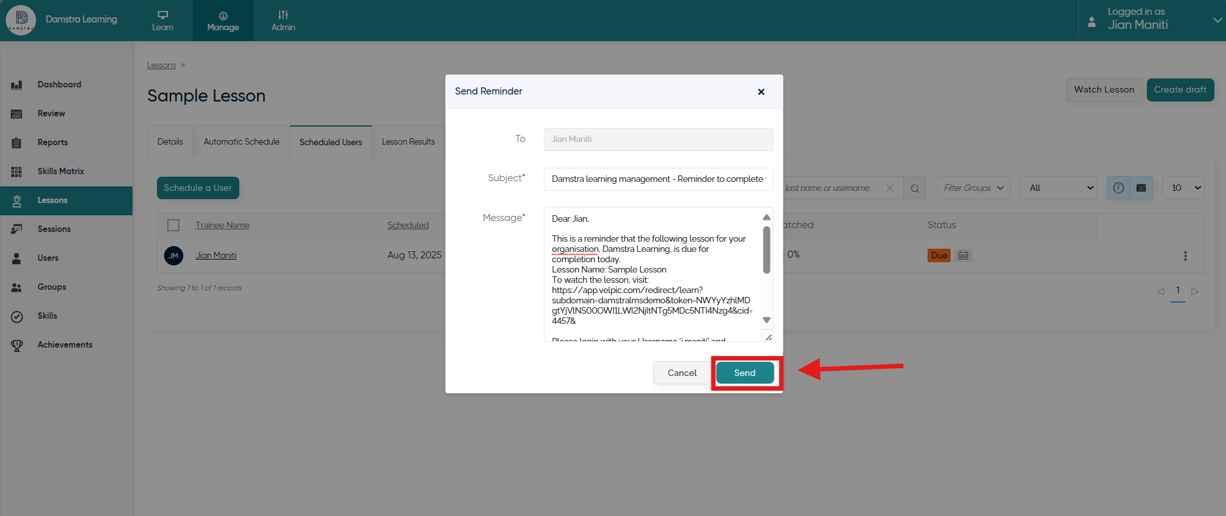Open Reports from the sidebar

(x=66, y=143)
